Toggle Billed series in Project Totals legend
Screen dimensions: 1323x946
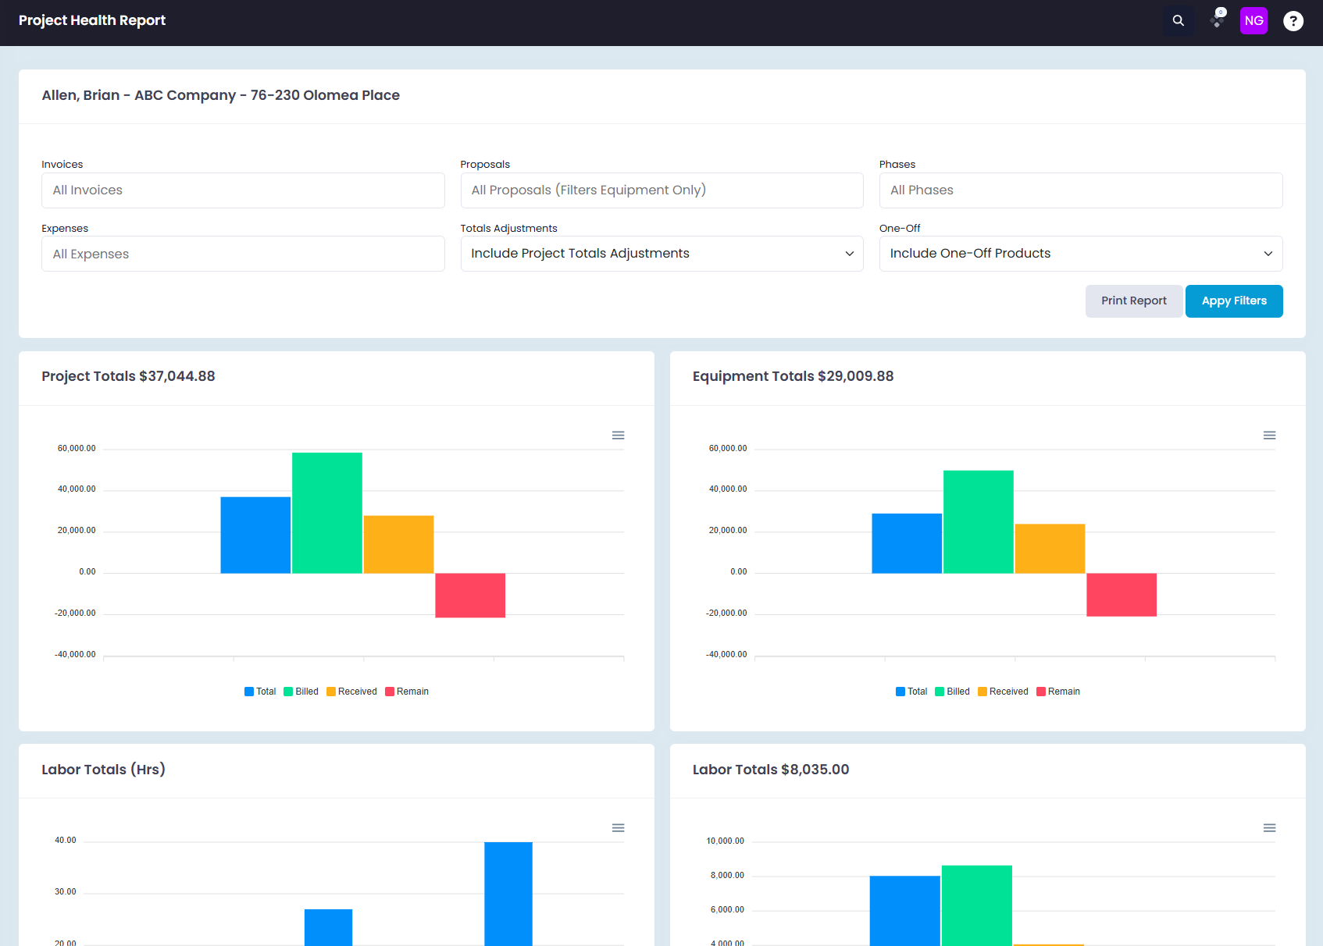pyautogui.click(x=301, y=692)
